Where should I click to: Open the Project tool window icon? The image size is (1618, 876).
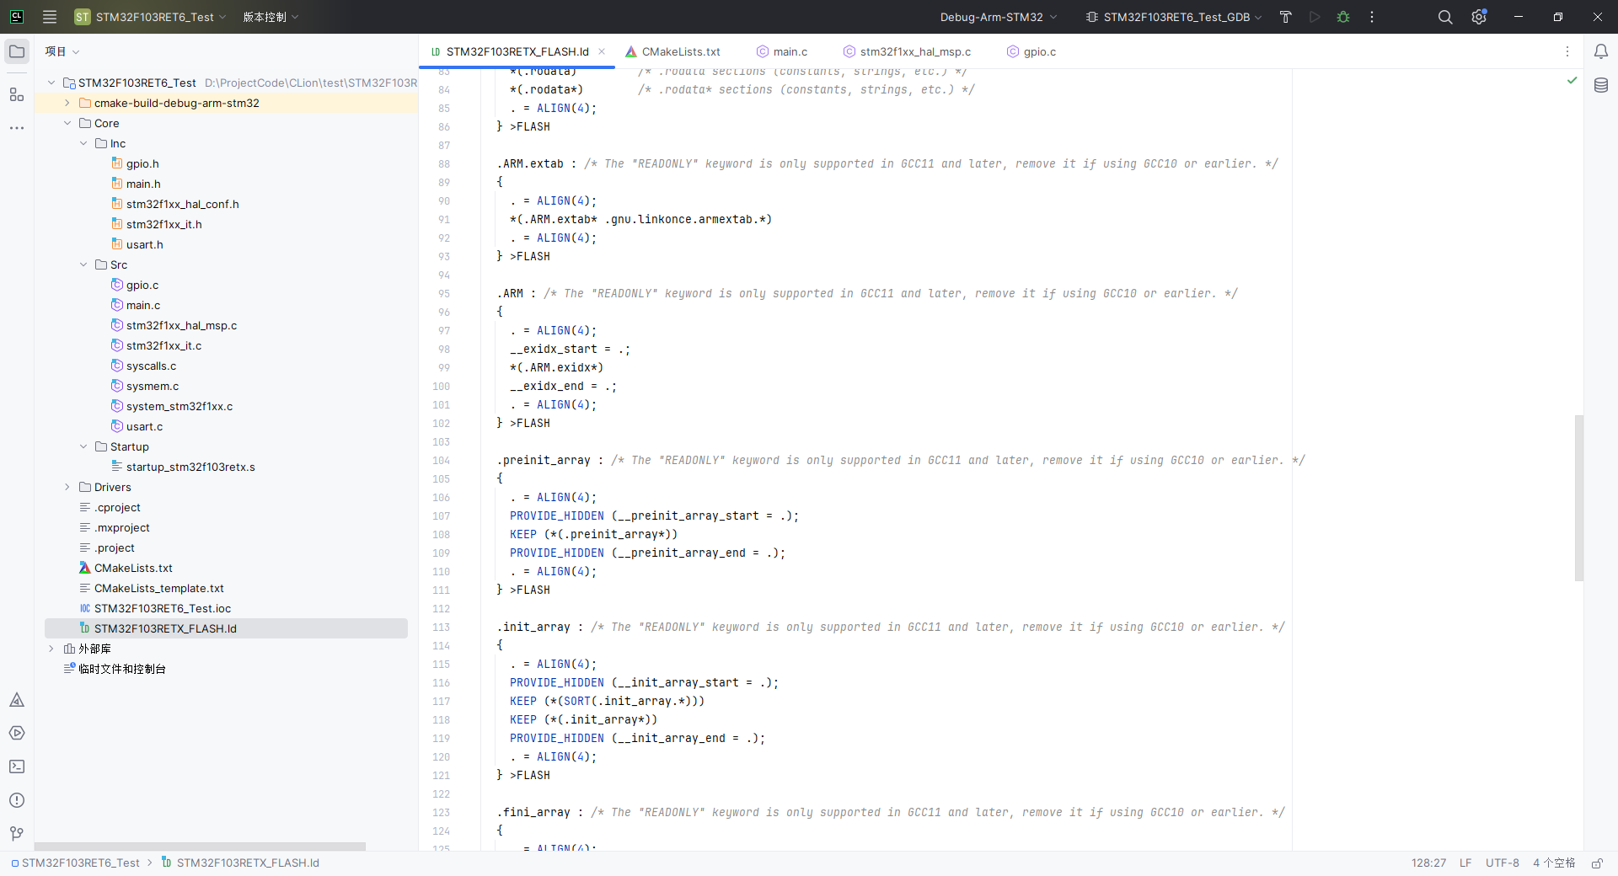(17, 52)
